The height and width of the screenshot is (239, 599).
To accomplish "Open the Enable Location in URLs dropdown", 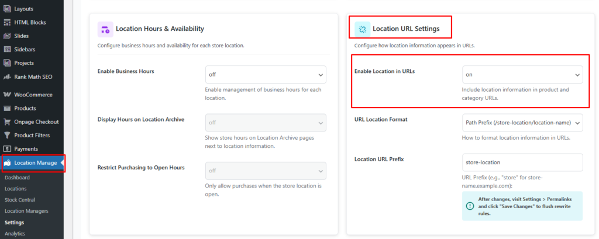I will point(522,75).
